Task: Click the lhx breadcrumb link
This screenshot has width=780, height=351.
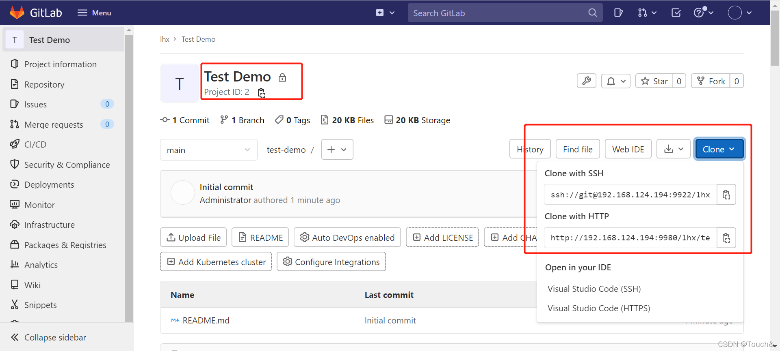Action: [x=165, y=39]
